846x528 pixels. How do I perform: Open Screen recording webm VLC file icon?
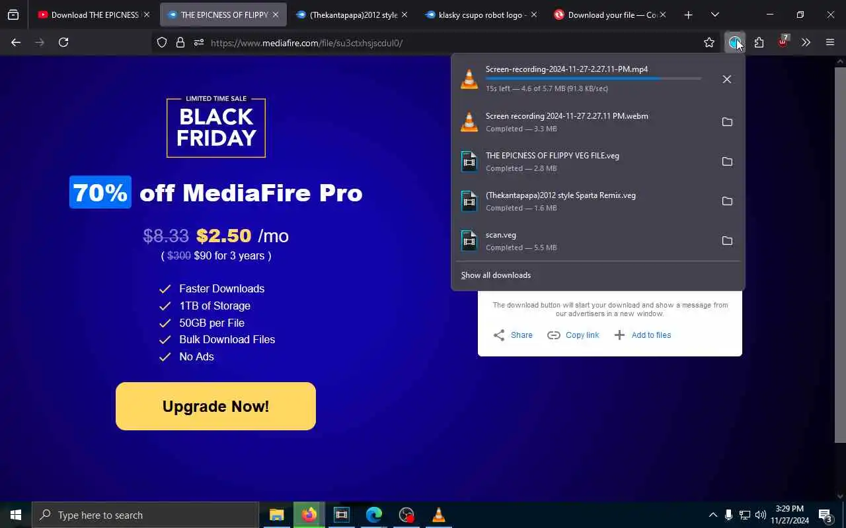pyautogui.click(x=469, y=122)
